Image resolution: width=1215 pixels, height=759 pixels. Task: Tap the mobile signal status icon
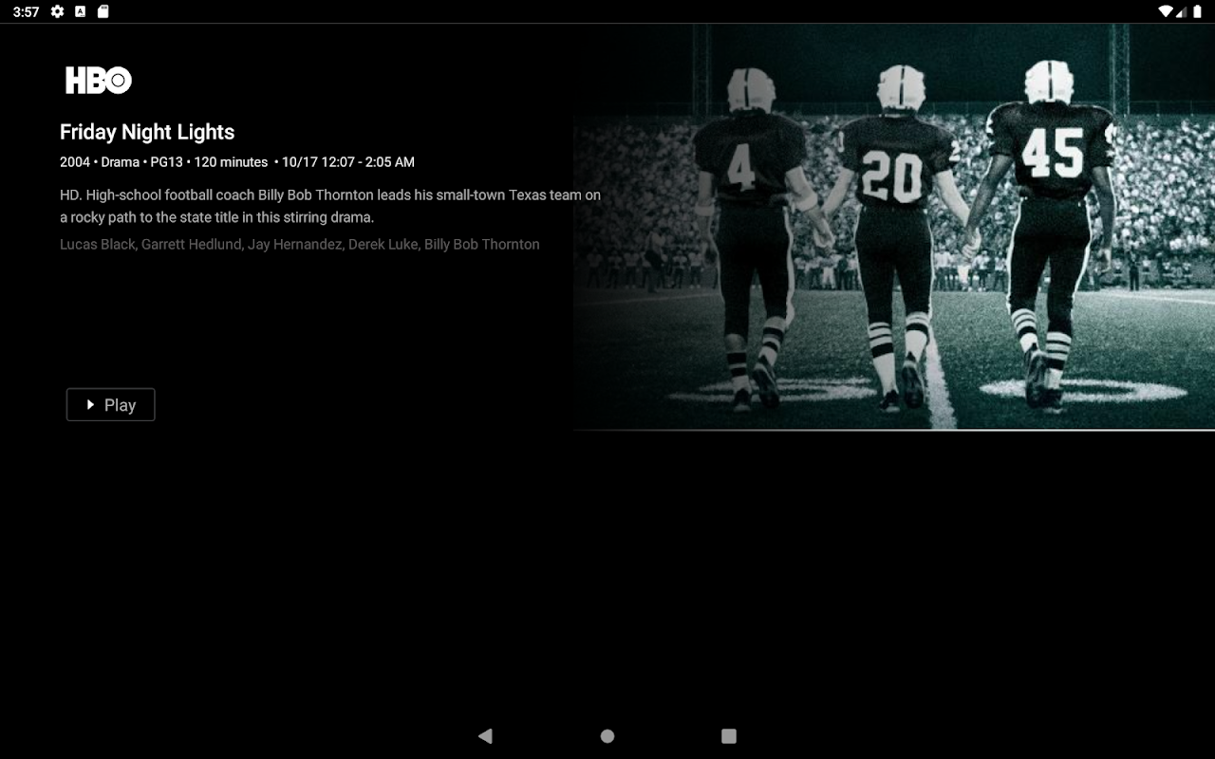pos(1181,11)
